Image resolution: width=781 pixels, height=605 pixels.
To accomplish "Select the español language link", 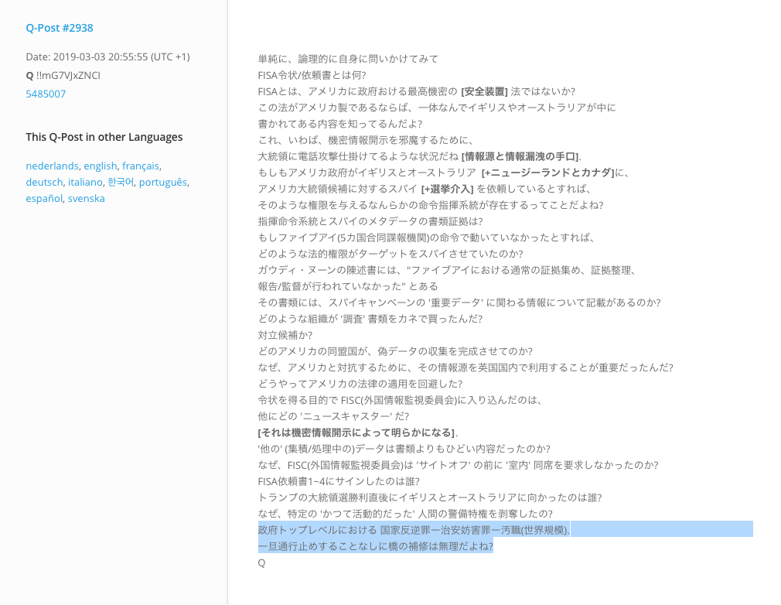I will pos(44,198).
